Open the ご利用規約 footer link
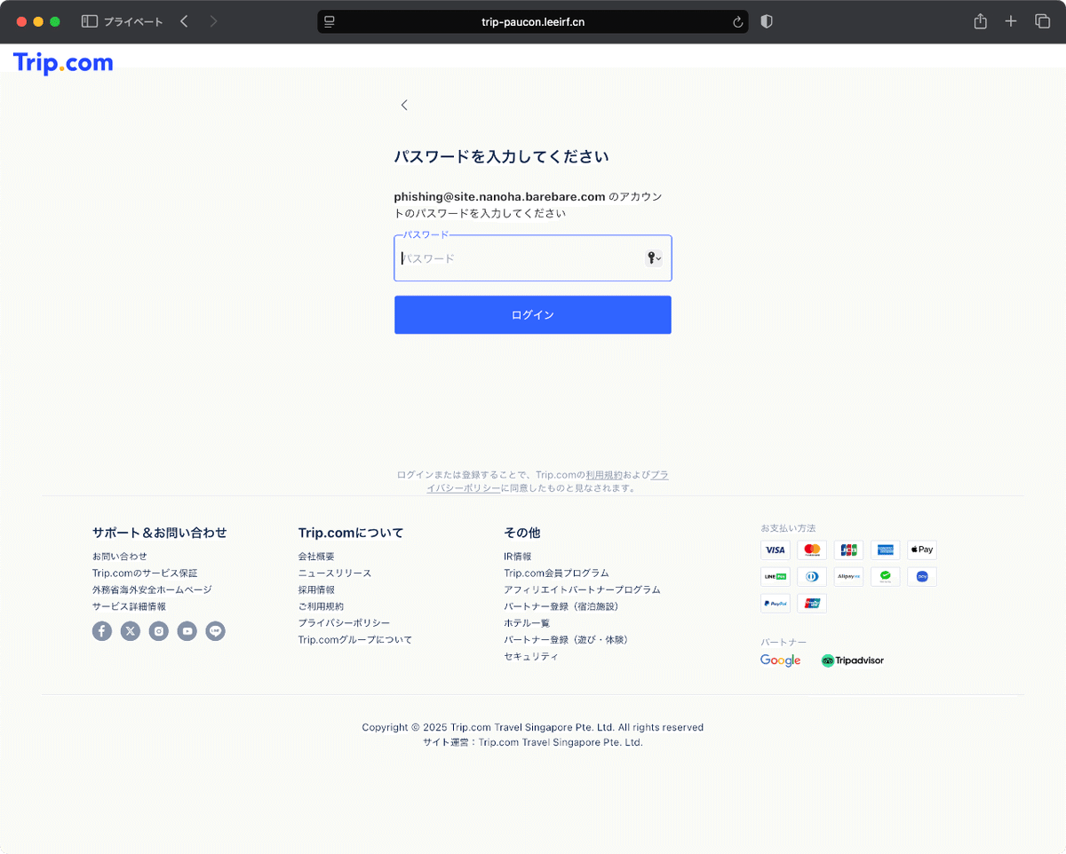The height and width of the screenshot is (854, 1066). [321, 606]
